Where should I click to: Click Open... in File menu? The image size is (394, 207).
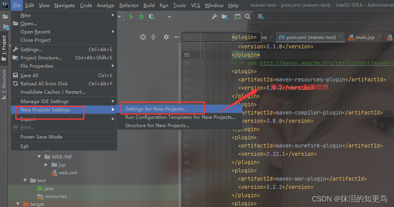[x=64, y=23]
